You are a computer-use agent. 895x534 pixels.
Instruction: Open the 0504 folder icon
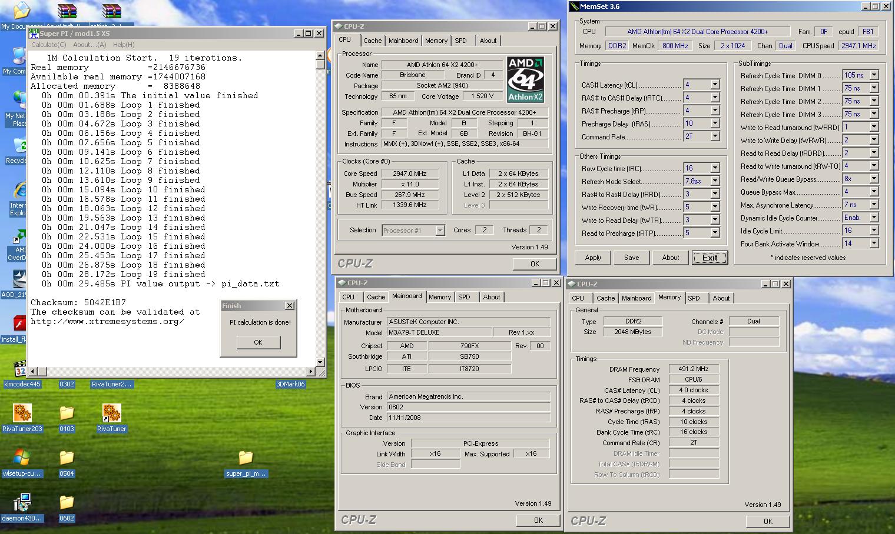(67, 458)
